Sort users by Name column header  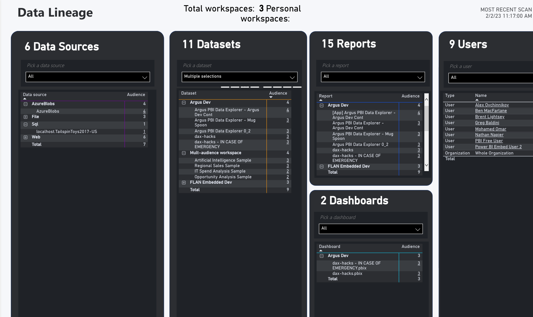481,95
